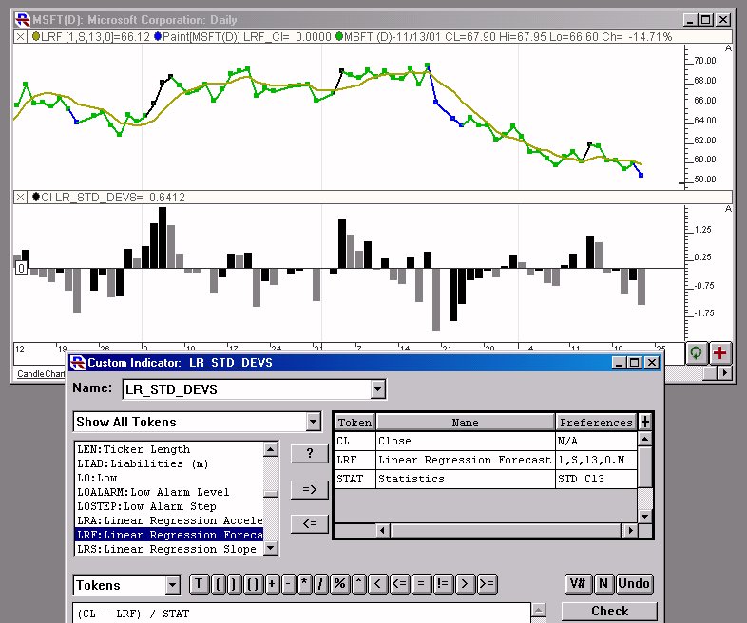Insert the not-equal operator
This screenshot has width=747, height=623.
click(443, 584)
